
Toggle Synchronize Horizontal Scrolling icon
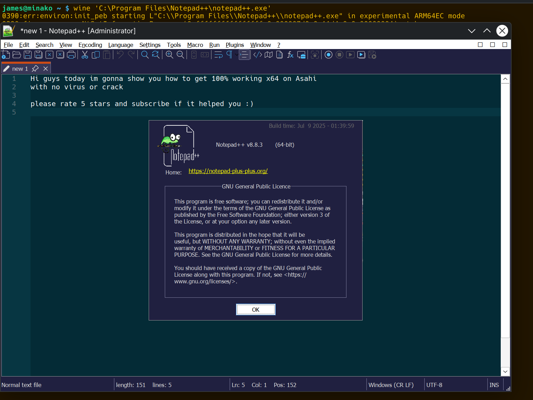pyautogui.click(x=205, y=55)
